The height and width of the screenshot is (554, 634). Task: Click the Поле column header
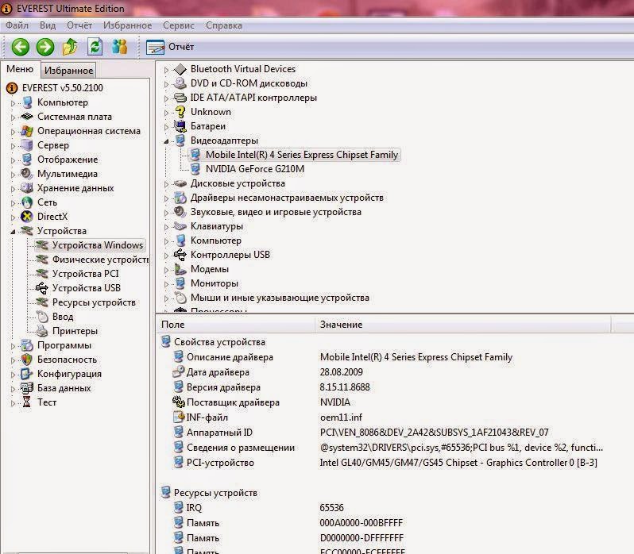(235, 325)
